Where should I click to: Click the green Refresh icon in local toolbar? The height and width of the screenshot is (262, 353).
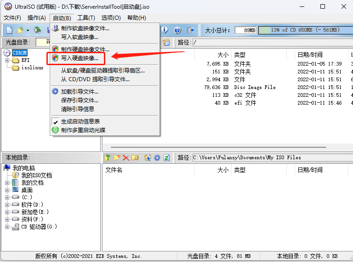point(166,158)
